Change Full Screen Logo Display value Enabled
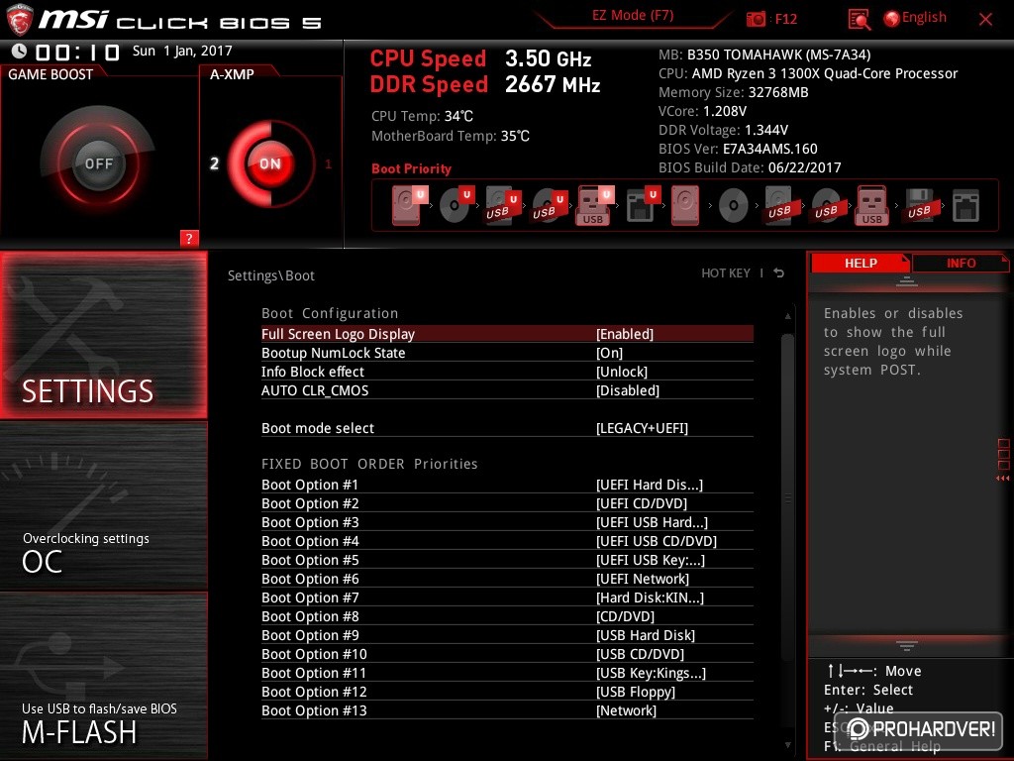The image size is (1014, 761). (624, 334)
